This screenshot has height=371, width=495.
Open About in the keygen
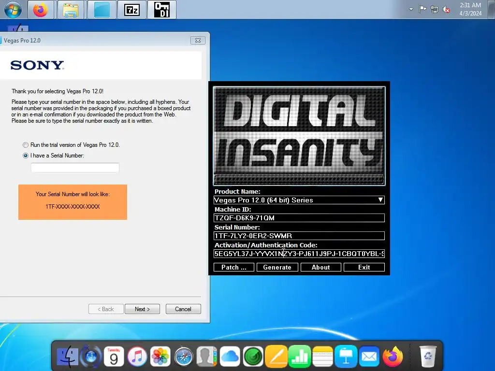click(x=321, y=267)
